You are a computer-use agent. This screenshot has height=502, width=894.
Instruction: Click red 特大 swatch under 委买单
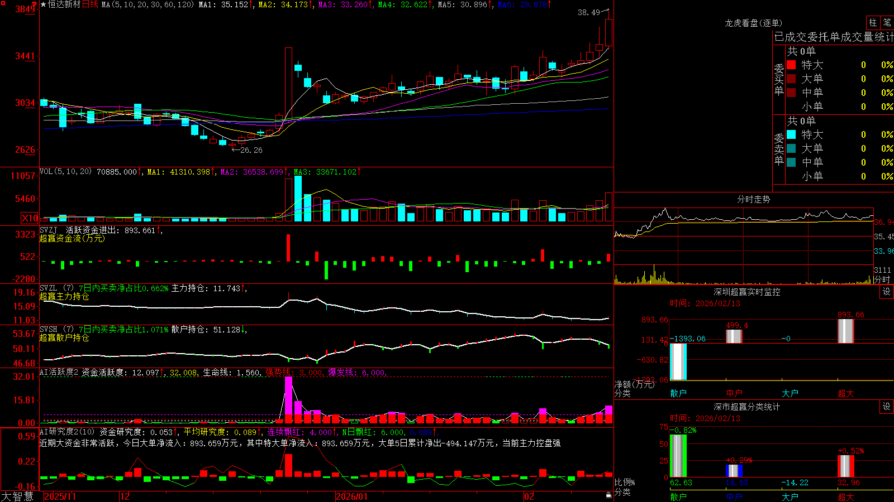tap(791, 65)
